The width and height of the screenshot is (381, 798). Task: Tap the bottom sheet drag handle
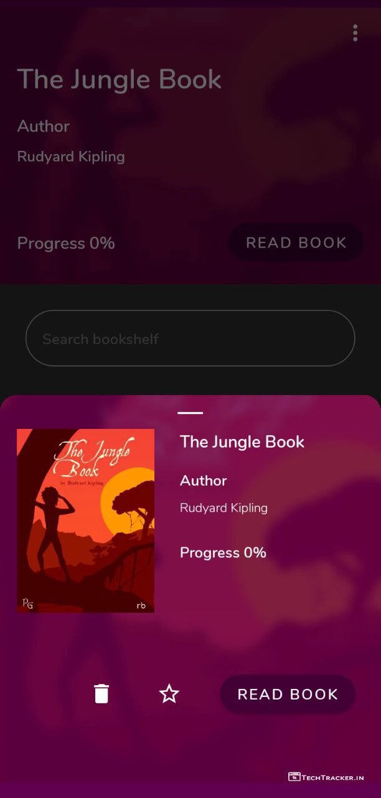click(x=190, y=413)
